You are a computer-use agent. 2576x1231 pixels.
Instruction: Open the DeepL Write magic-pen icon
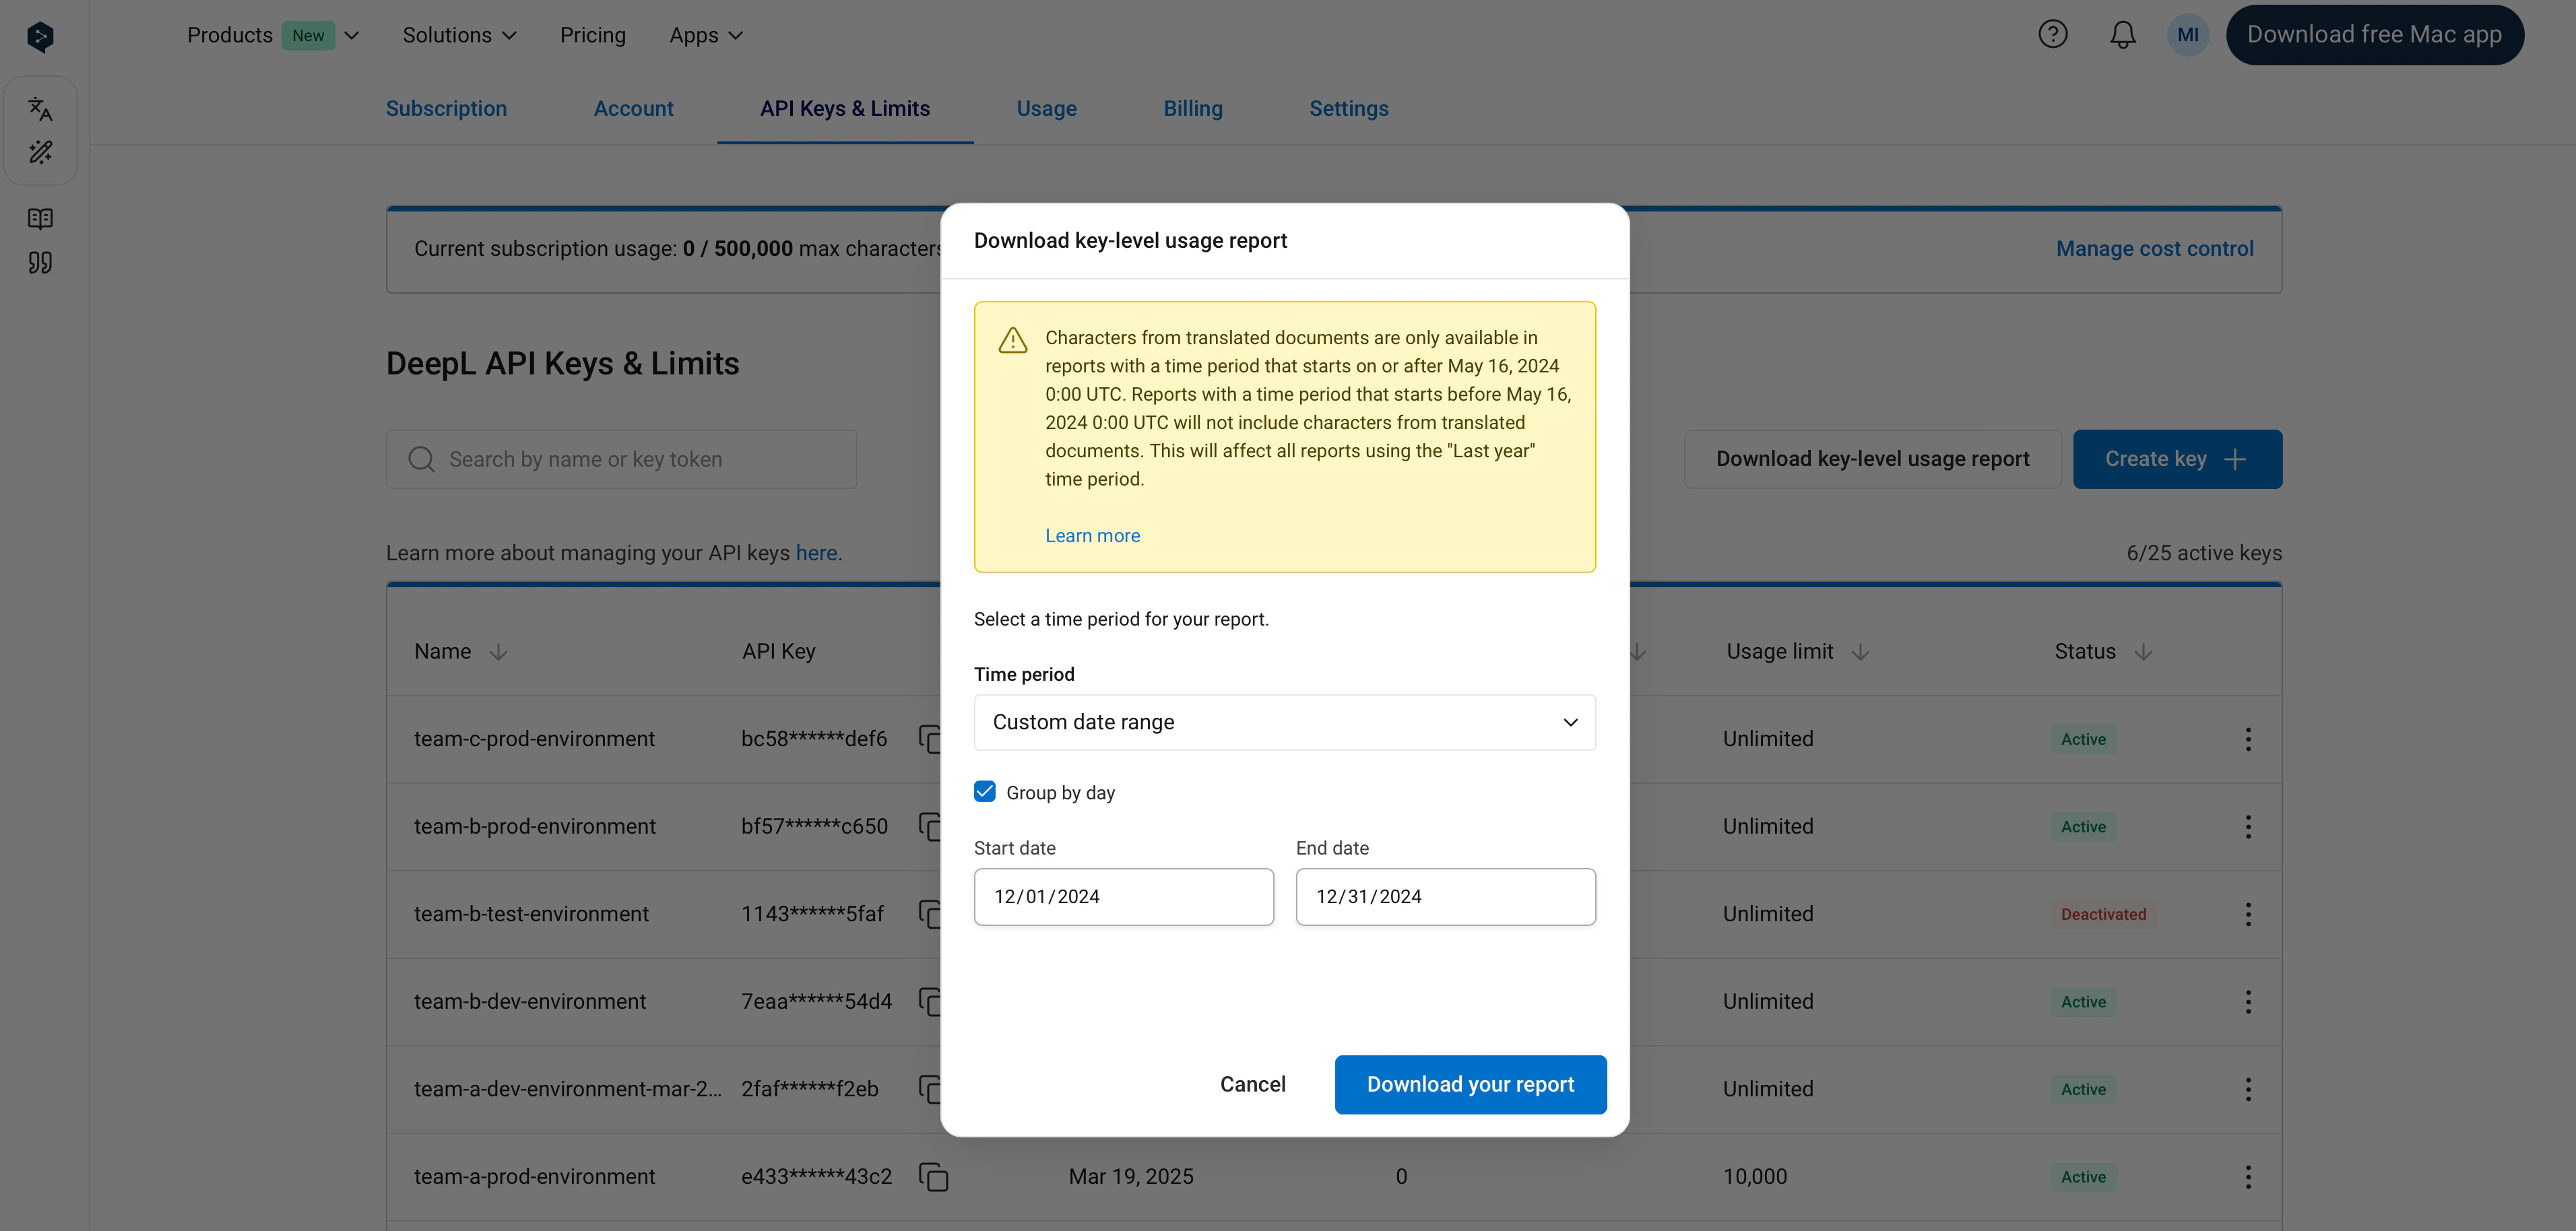point(40,152)
